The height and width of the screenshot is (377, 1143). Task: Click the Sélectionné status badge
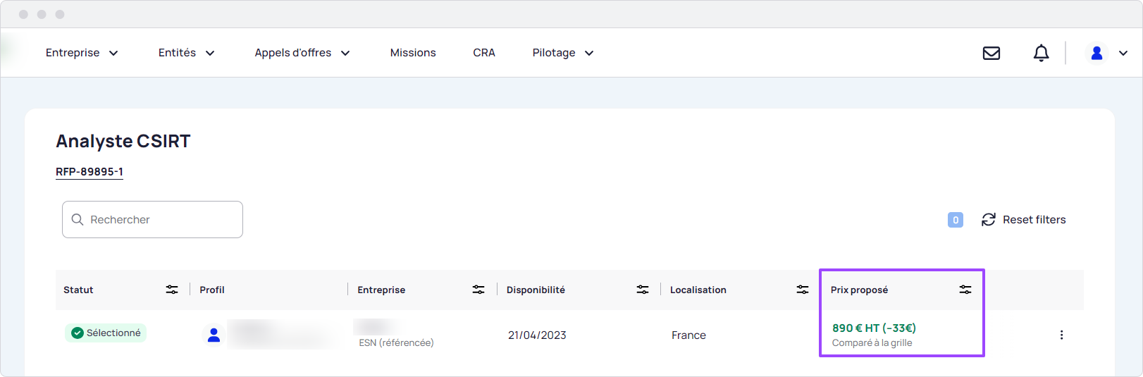[106, 333]
